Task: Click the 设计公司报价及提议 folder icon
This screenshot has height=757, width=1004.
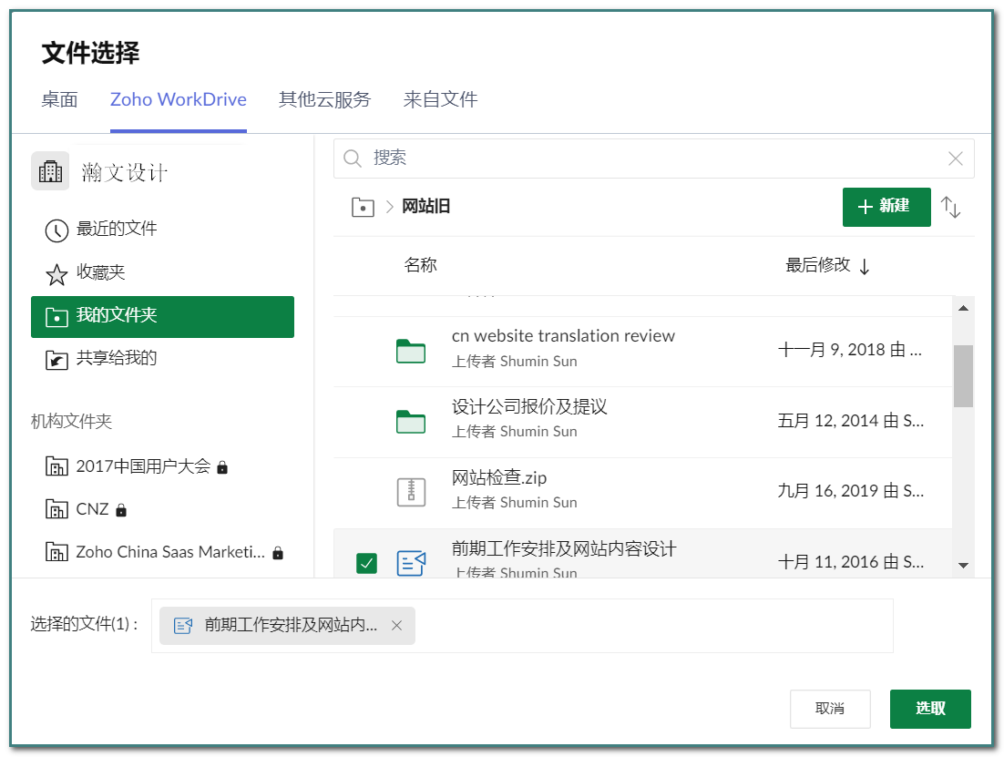Action: [411, 421]
